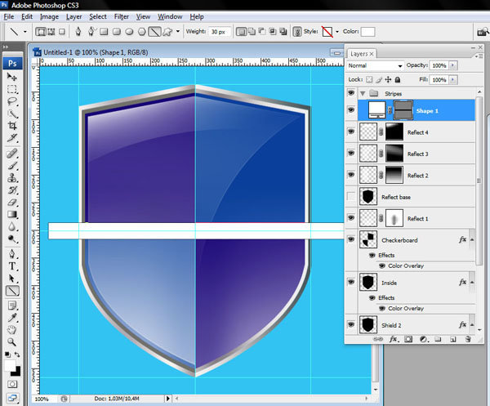Viewport: 490px width, 406px height.
Task: Click the background color swatch
Action: tap(16, 372)
